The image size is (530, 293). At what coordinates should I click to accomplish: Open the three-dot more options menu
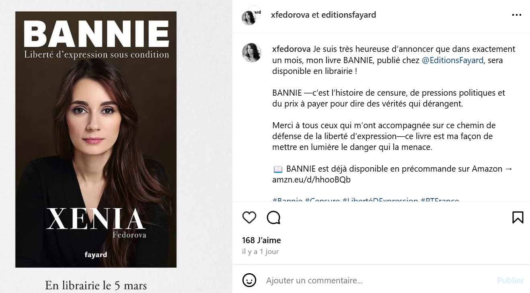[516, 15]
